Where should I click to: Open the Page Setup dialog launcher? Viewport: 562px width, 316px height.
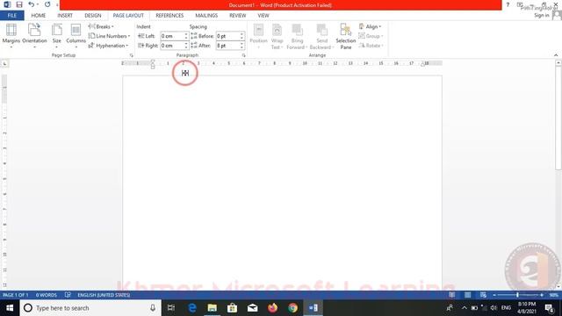click(x=131, y=55)
